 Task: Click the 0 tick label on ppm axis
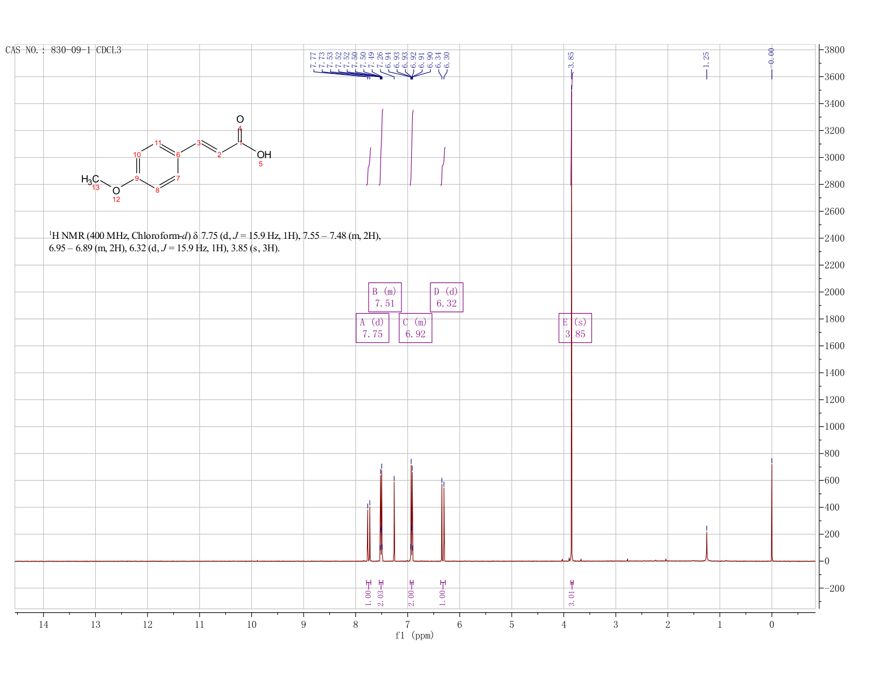[x=772, y=624]
